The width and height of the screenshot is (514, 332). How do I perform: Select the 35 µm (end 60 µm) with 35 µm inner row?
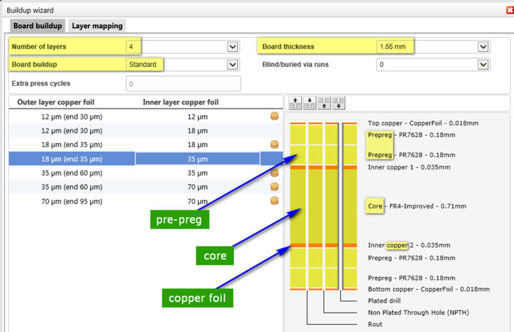point(146,173)
